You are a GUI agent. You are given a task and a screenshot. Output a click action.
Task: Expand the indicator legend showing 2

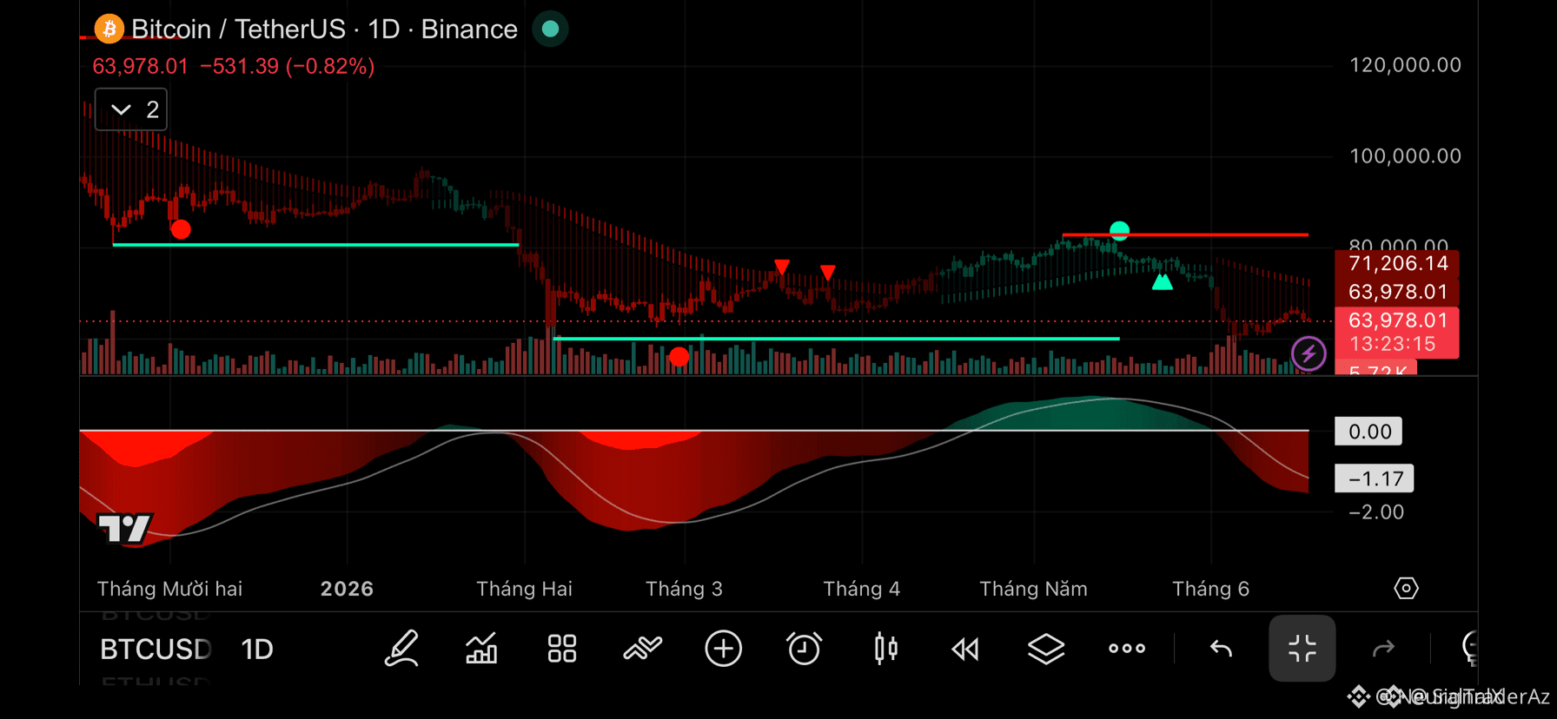pos(131,109)
